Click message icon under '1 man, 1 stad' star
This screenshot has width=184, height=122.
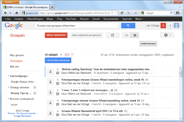pos(58,94)
